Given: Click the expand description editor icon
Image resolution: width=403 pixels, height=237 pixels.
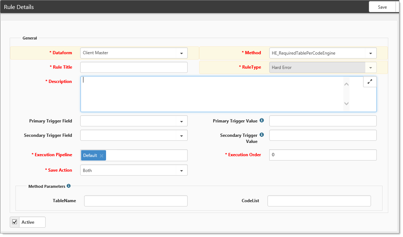Looking at the screenshot, I should pyautogui.click(x=370, y=82).
